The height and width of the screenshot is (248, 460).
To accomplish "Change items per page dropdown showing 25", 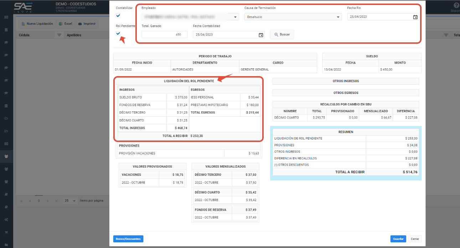I will point(70,201).
